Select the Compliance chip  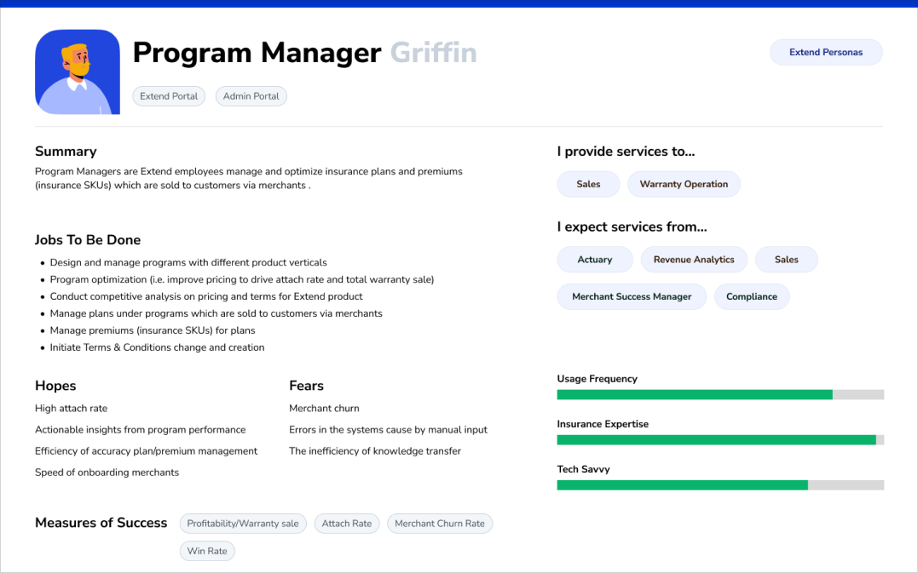[x=751, y=297]
